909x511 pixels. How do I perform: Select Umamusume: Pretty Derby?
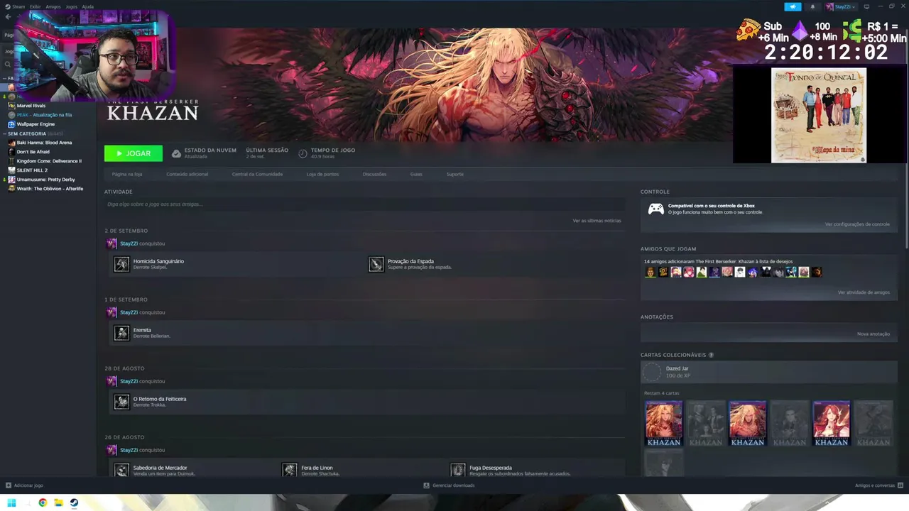pyautogui.click(x=45, y=180)
